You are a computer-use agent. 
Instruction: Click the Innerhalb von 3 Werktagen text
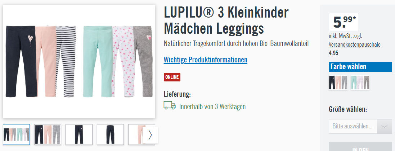click(x=212, y=107)
